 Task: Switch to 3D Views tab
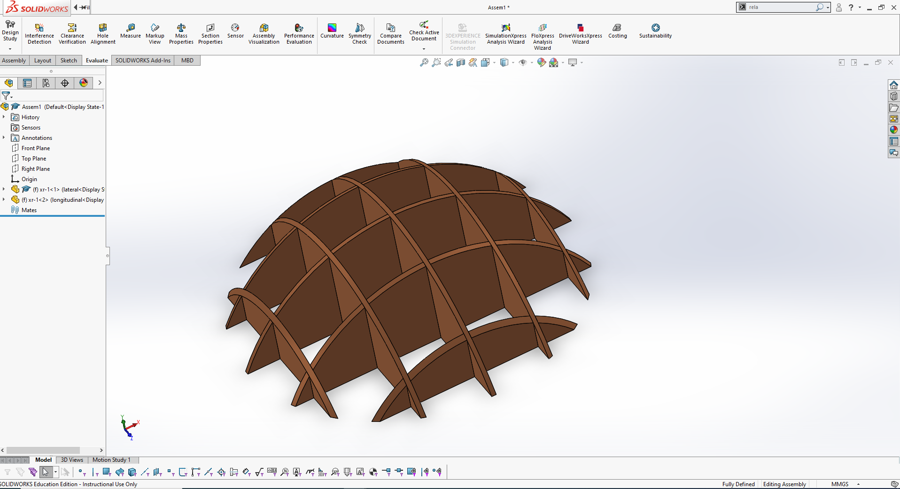click(72, 460)
